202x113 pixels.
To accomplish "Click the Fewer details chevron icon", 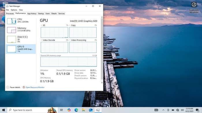I will point(8,87).
